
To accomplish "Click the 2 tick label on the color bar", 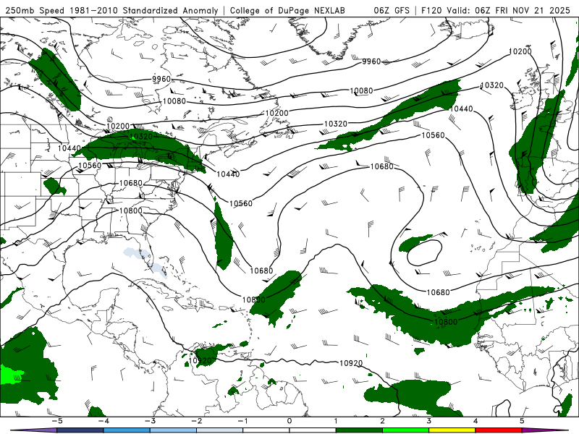I will [x=383, y=421].
